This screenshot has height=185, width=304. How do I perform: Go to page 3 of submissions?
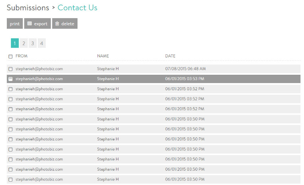tap(33, 43)
